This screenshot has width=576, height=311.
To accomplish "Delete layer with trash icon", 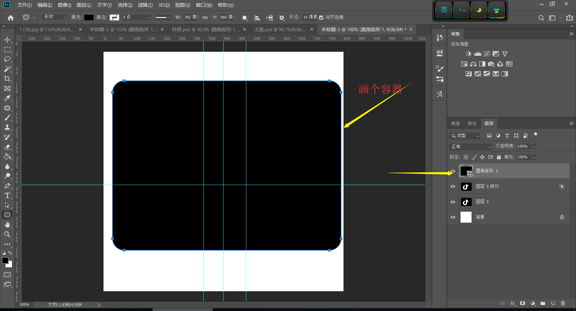I will (563, 303).
